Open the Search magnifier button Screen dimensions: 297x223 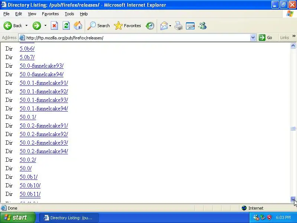98,26
